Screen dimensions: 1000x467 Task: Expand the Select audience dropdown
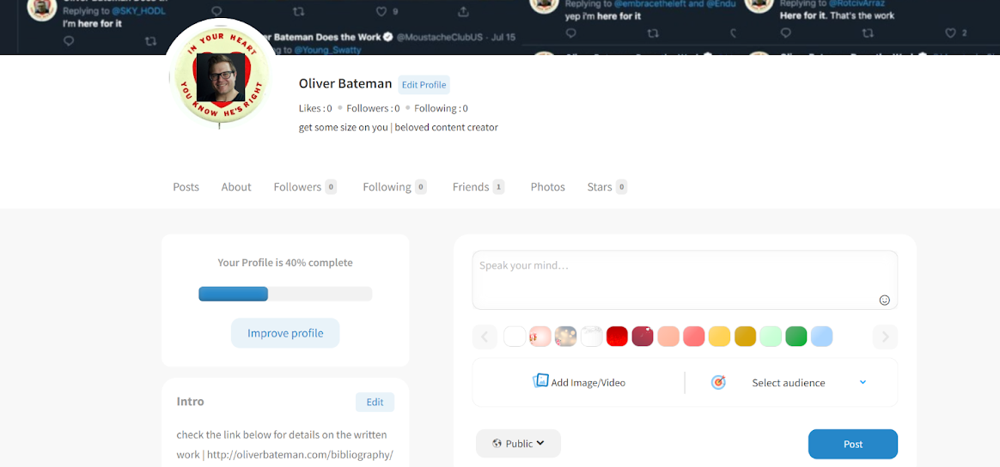click(863, 383)
